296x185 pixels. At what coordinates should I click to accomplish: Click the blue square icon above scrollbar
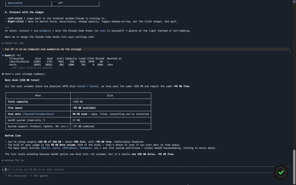coord(294,1)
